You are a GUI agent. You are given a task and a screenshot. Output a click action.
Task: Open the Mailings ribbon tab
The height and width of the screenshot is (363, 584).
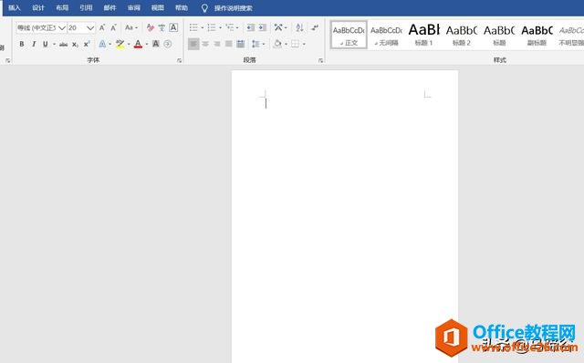point(109,8)
